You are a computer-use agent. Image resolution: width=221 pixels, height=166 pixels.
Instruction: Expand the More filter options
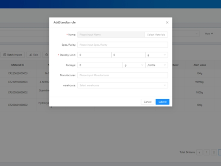[209, 34]
